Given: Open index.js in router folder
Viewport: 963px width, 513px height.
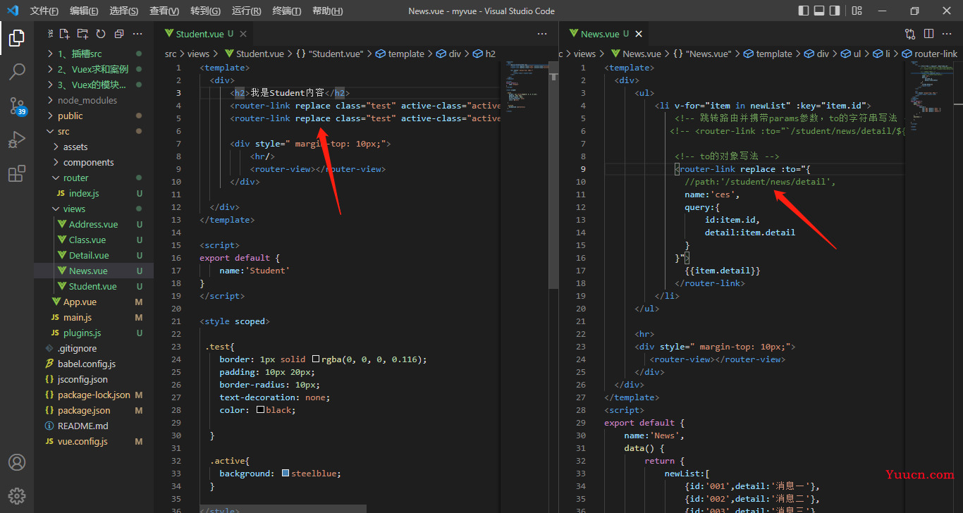Looking at the screenshot, I should tap(94, 193).
